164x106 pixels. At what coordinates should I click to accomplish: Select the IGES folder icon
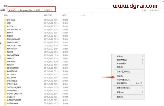tap(5, 23)
